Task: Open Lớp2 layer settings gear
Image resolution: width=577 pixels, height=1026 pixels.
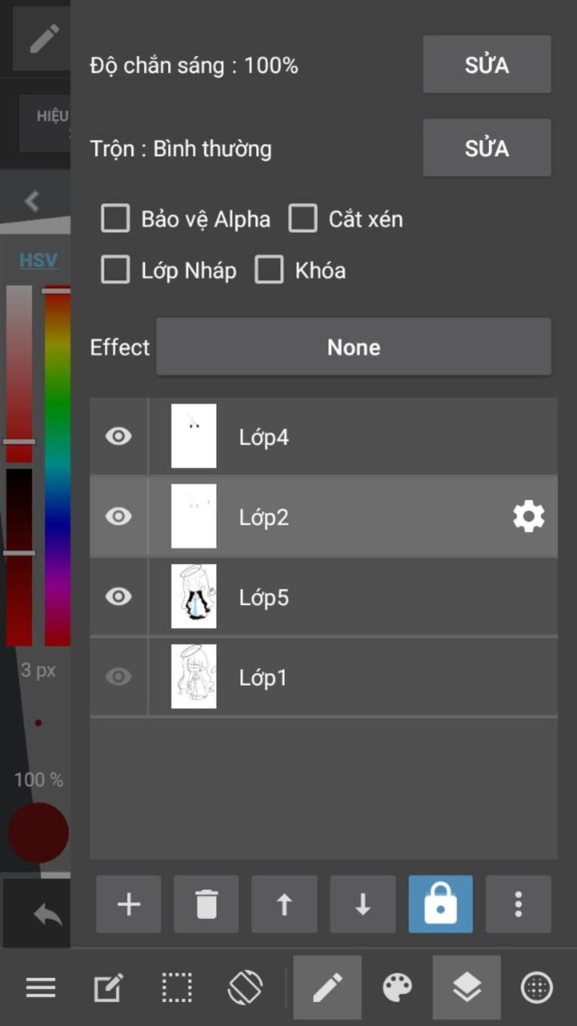Action: pyautogui.click(x=529, y=516)
